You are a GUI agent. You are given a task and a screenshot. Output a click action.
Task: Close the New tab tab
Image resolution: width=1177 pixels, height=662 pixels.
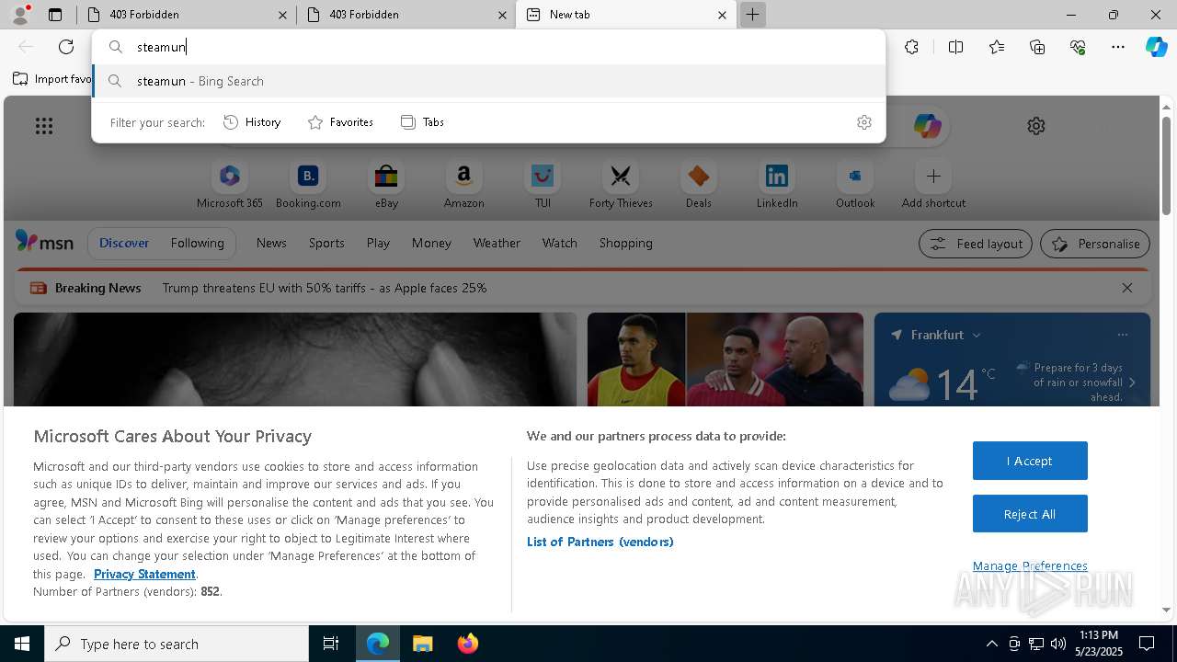coord(722,15)
